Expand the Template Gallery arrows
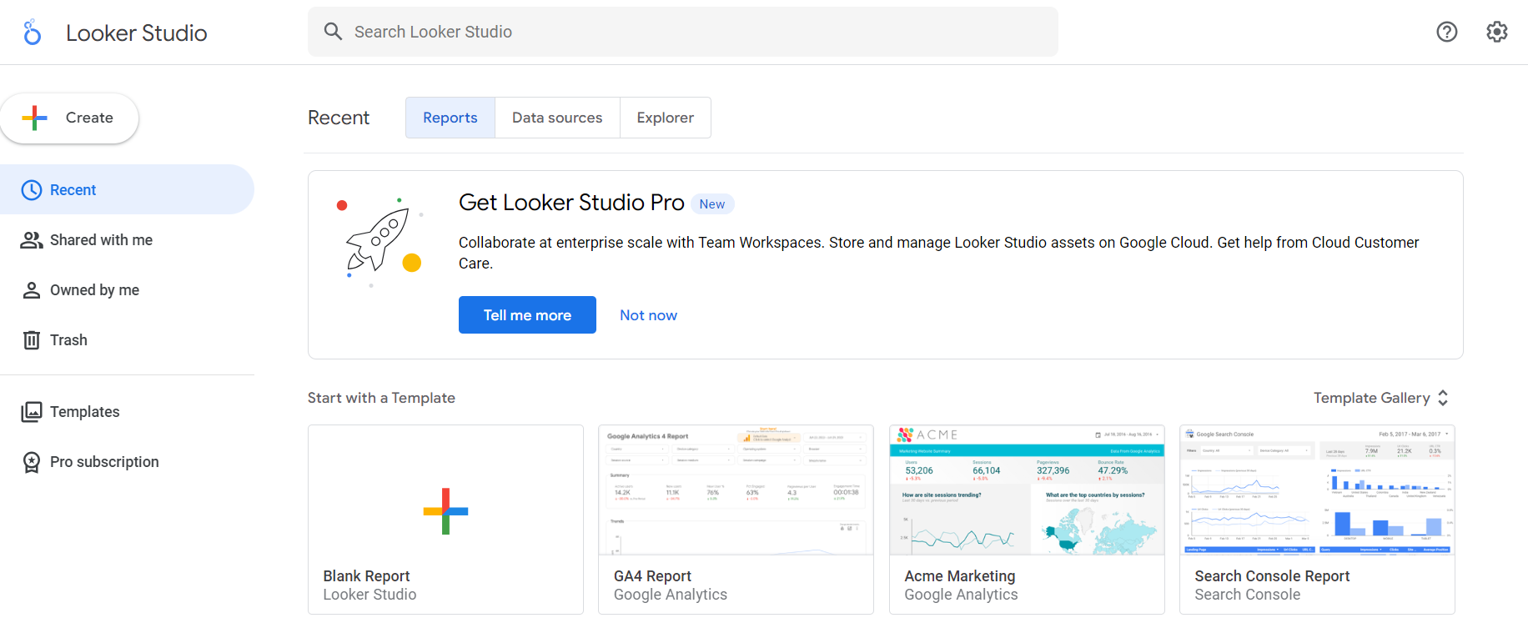1528x633 pixels. pos(1443,398)
